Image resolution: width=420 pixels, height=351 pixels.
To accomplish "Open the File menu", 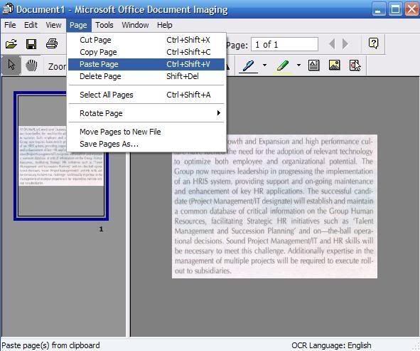I will click(10, 25).
